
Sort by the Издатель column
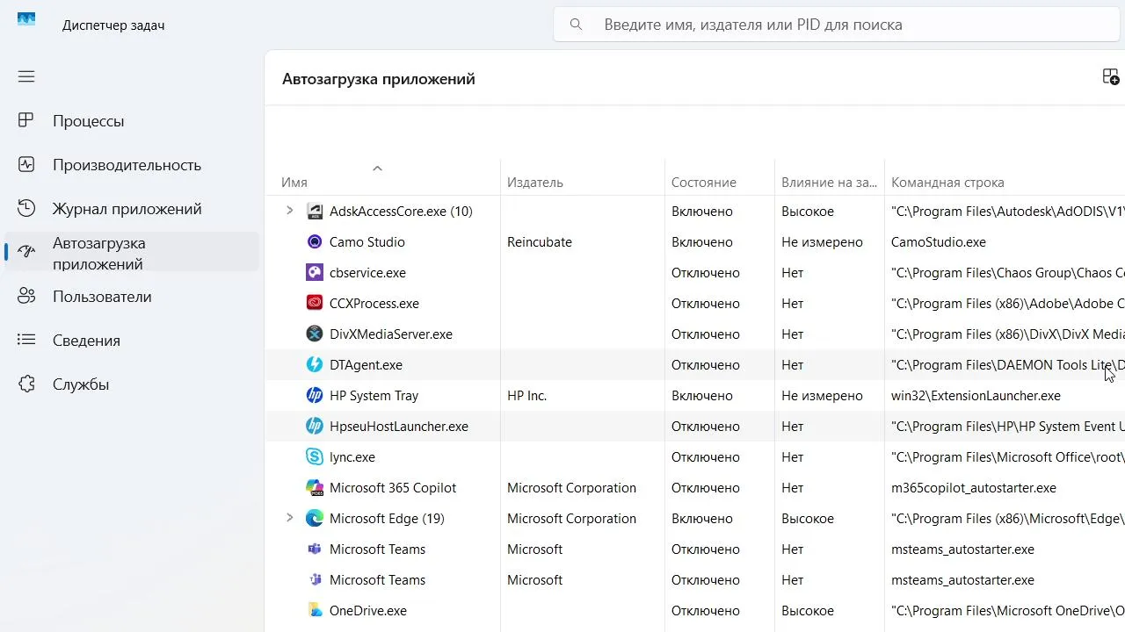pos(534,183)
